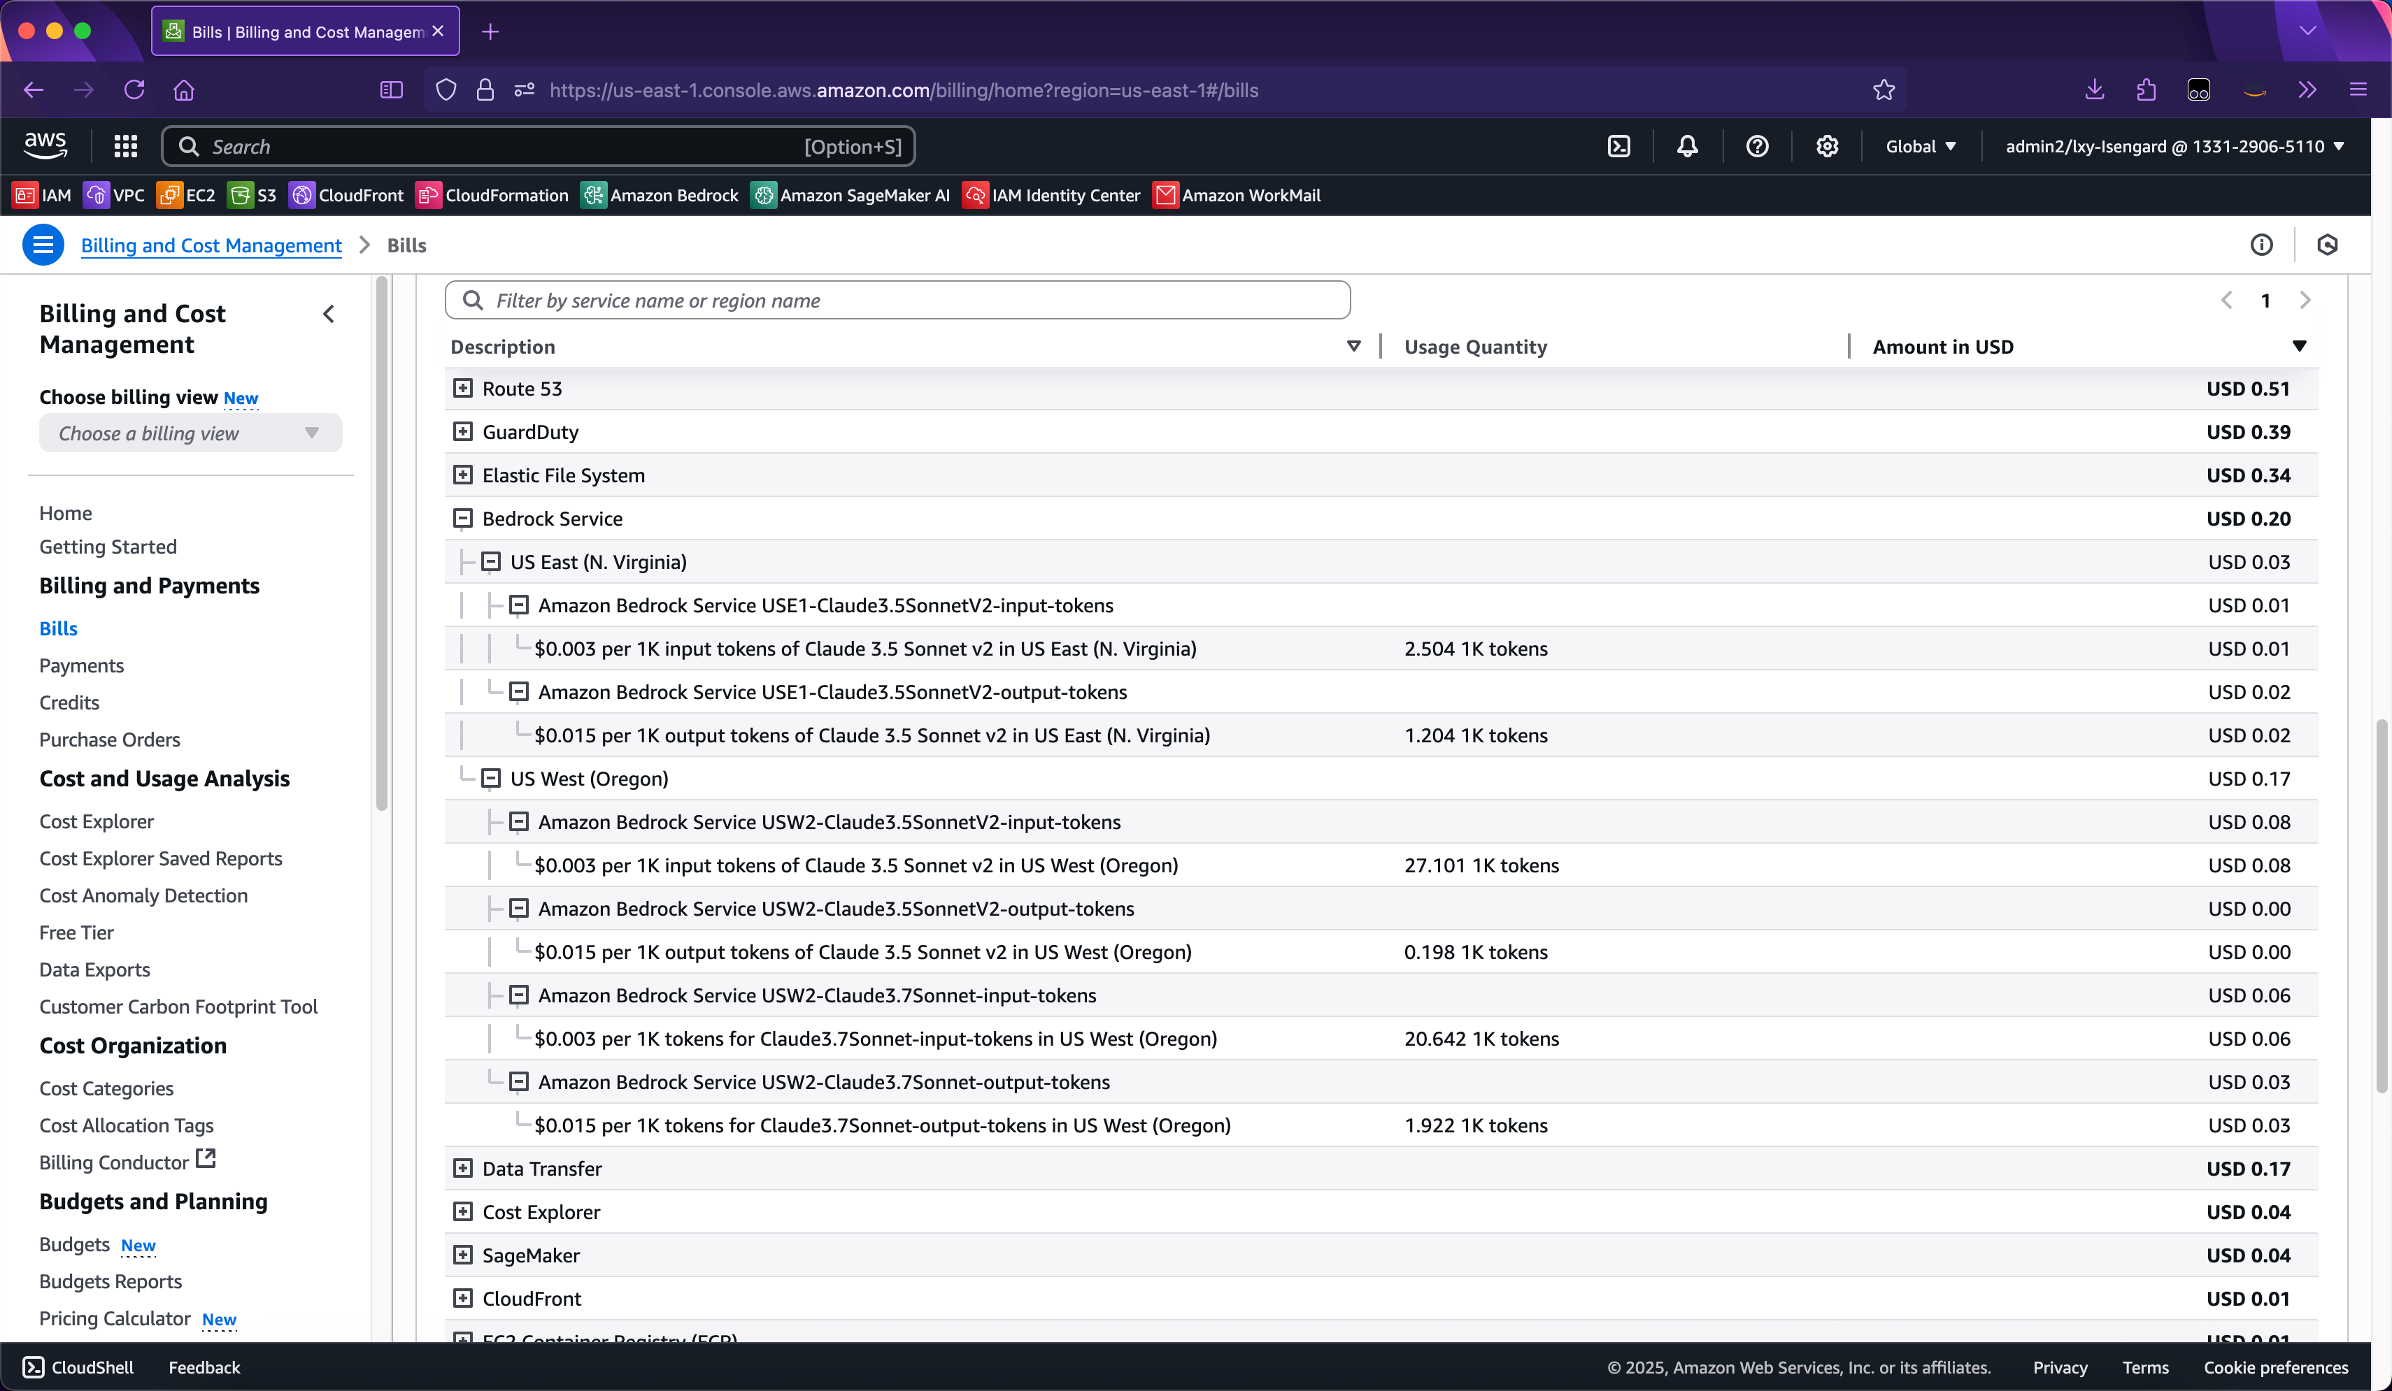Screen dimensions: 2392x1391
Task: Open the Choose a billing view dropdown
Action: click(x=190, y=433)
